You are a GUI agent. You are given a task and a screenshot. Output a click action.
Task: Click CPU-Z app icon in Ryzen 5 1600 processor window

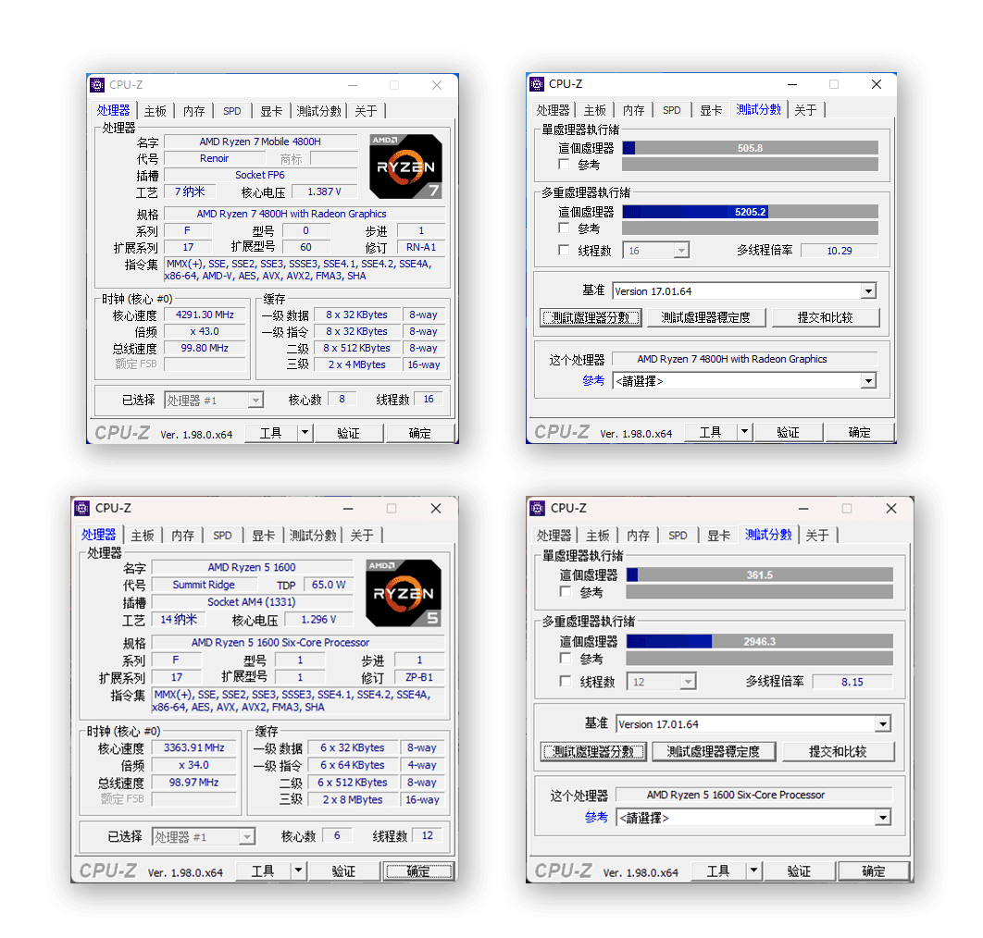pyautogui.click(x=82, y=508)
